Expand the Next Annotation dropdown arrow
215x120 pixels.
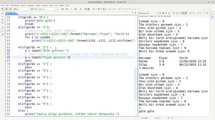click(122, 9)
